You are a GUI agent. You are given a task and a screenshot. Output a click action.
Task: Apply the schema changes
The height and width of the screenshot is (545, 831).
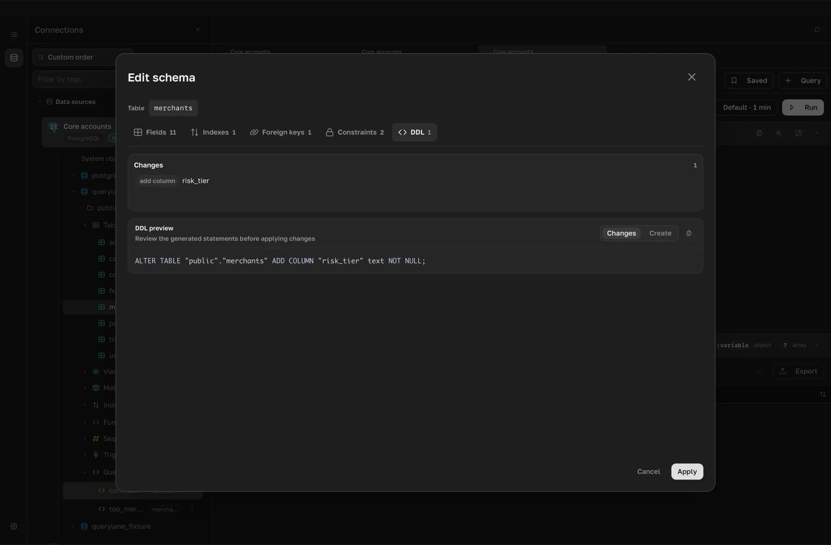pos(687,472)
